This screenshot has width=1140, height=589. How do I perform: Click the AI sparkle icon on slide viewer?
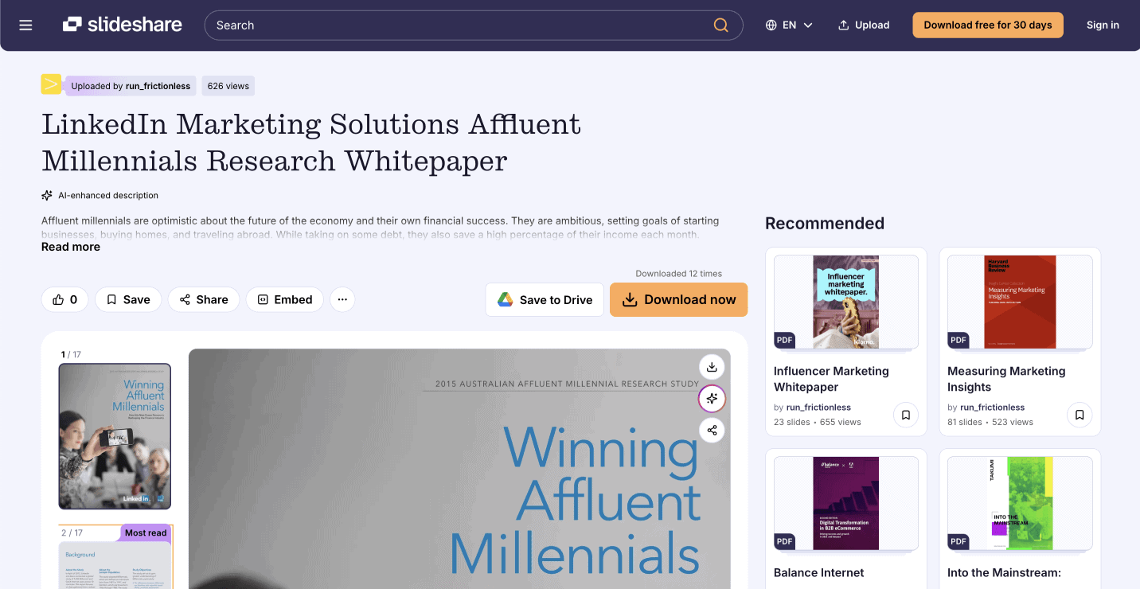[x=712, y=399]
